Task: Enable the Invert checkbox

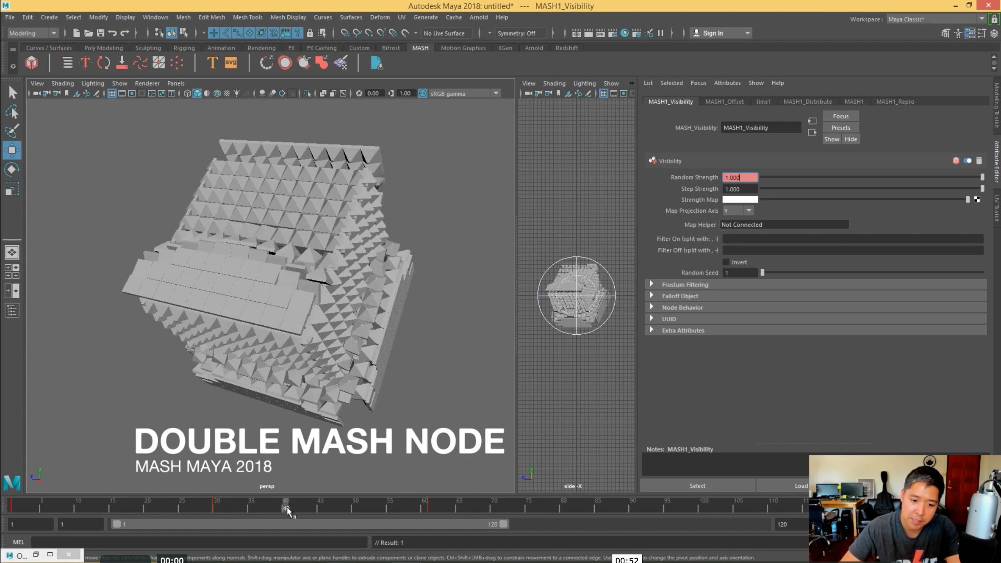Action: click(726, 262)
